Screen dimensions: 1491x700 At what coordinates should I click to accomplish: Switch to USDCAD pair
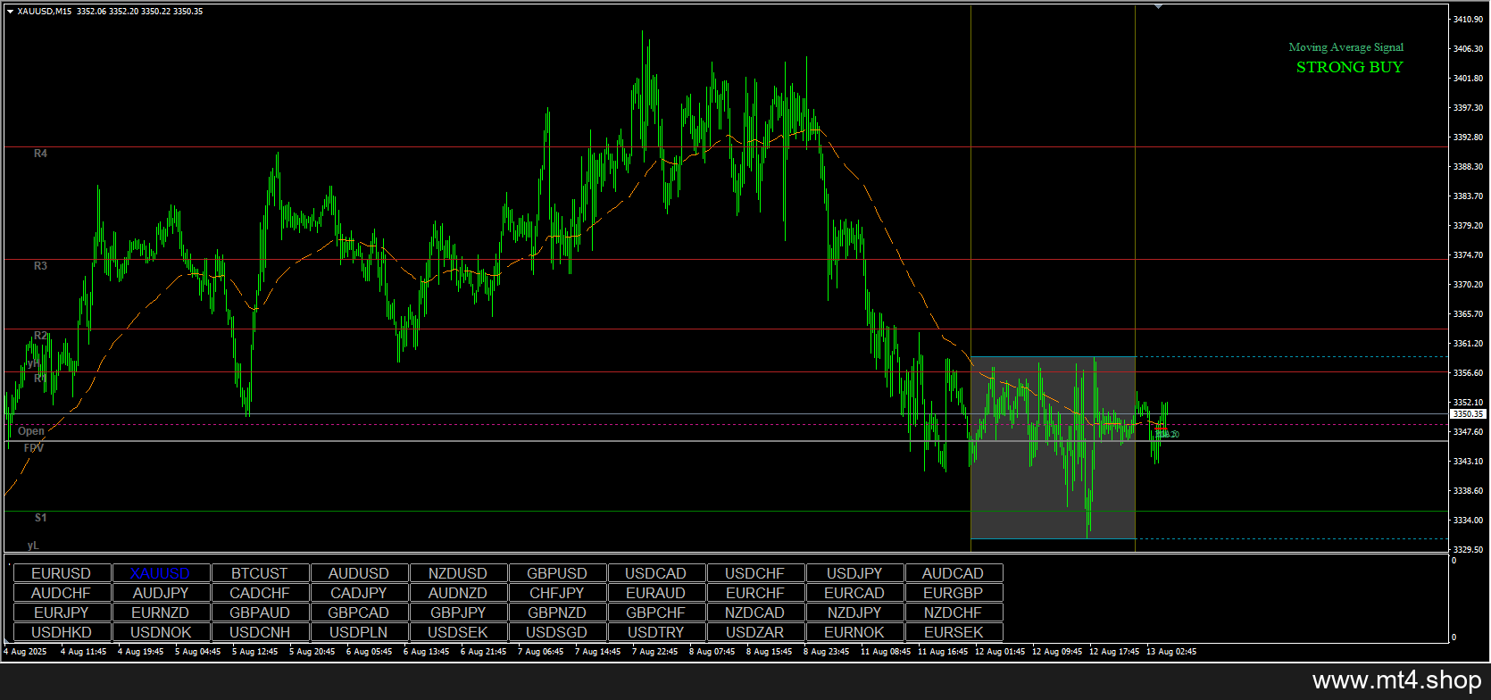click(656, 573)
